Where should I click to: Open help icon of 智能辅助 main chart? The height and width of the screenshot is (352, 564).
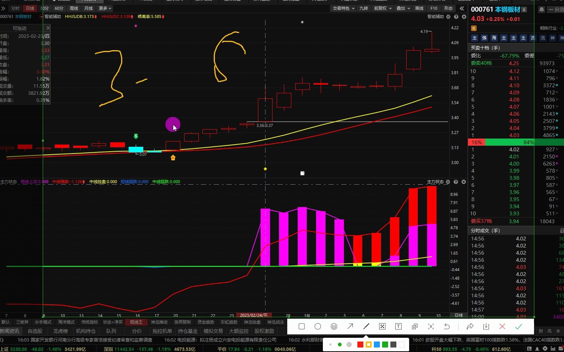(x=456, y=17)
